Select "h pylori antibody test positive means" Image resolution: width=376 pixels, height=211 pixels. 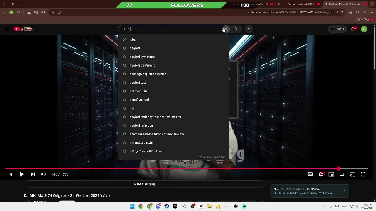point(174,117)
